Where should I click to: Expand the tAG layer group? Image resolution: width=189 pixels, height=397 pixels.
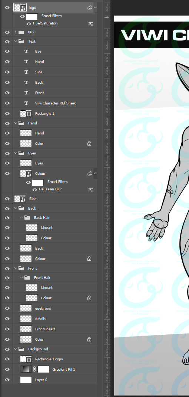(16, 32)
